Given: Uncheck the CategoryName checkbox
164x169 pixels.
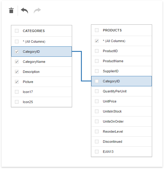Looking at the screenshot, I should tap(17, 62).
